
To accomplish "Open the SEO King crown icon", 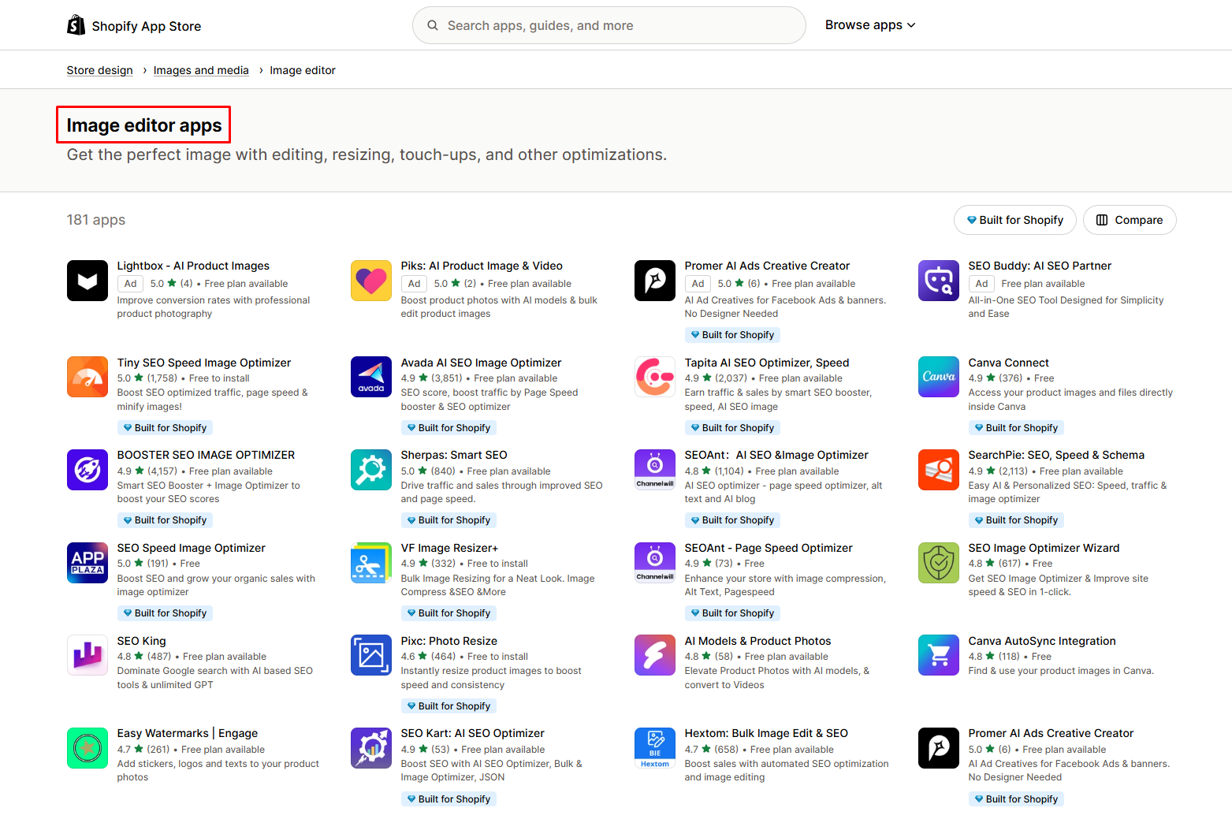I will tap(87, 655).
